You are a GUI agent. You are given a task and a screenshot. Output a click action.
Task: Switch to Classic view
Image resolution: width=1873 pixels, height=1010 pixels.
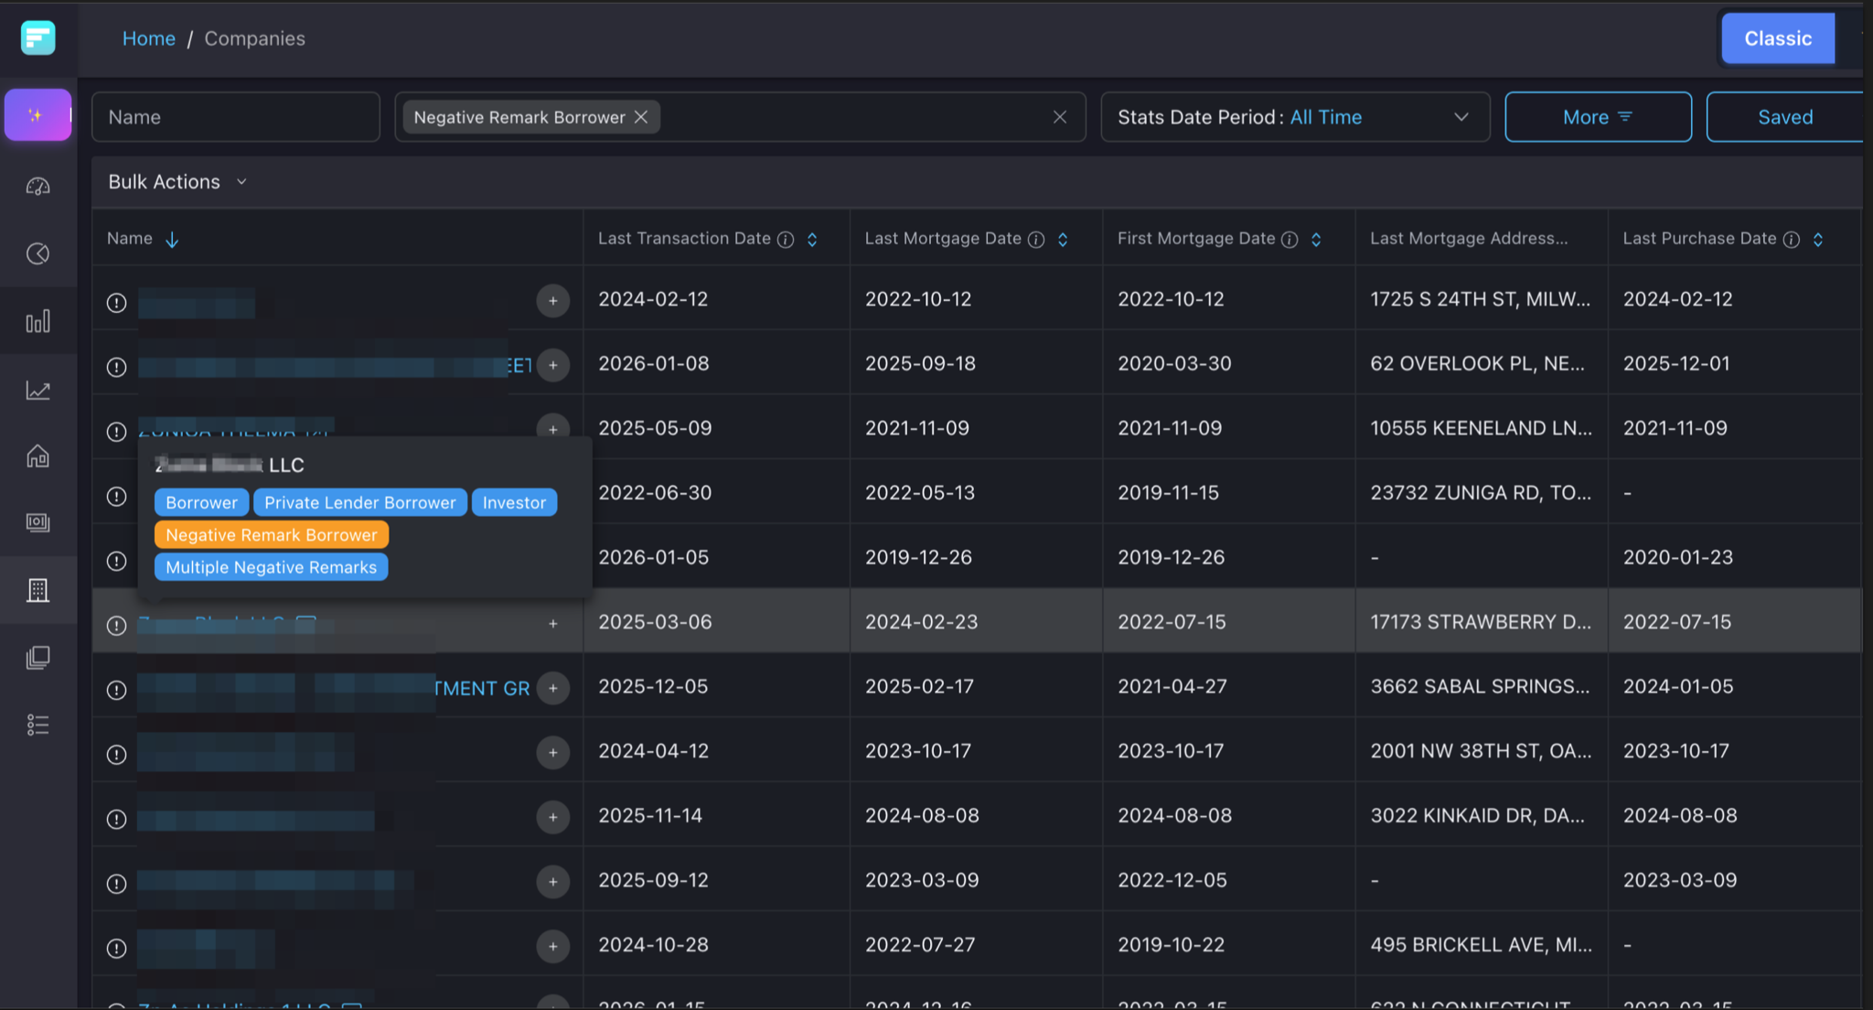click(x=1777, y=38)
